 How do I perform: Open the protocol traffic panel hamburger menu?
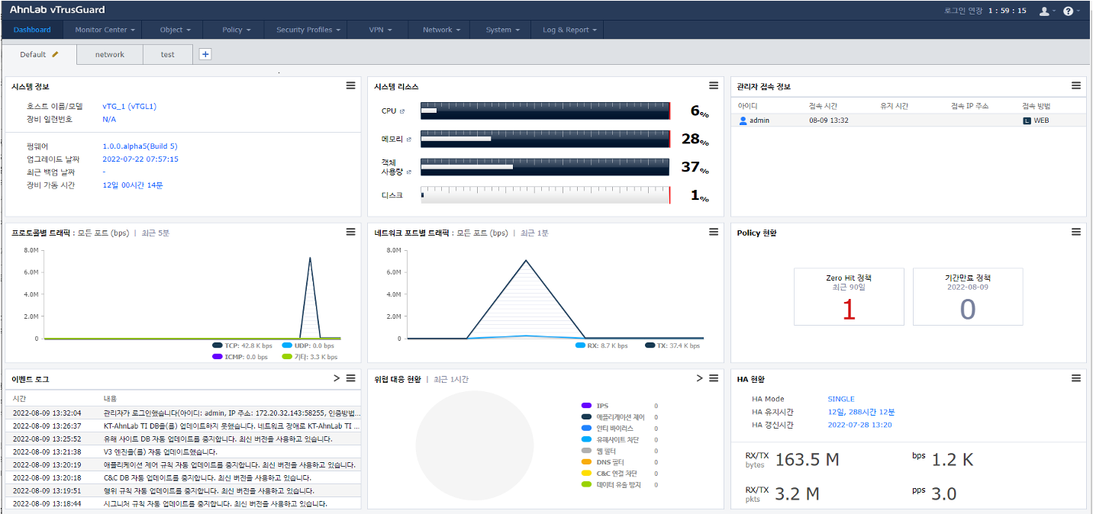click(350, 232)
